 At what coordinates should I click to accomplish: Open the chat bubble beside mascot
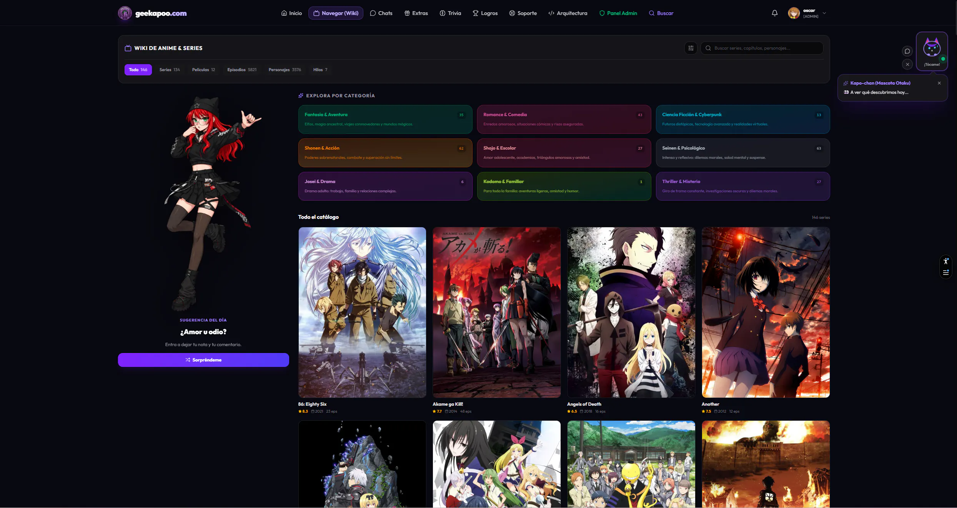[907, 51]
